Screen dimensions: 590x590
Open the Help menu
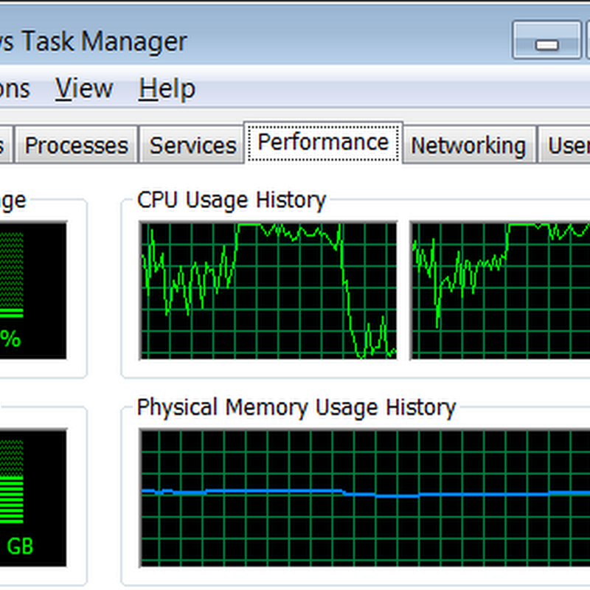(x=167, y=89)
